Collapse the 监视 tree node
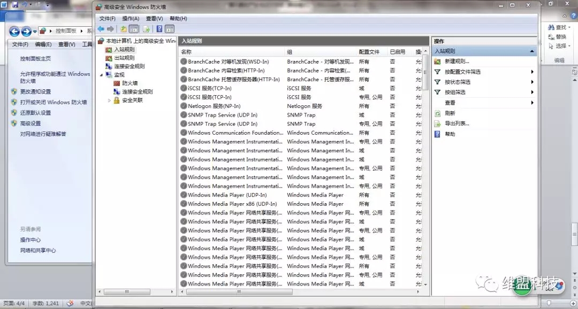Image resolution: width=578 pixels, height=309 pixels. tap(101, 75)
